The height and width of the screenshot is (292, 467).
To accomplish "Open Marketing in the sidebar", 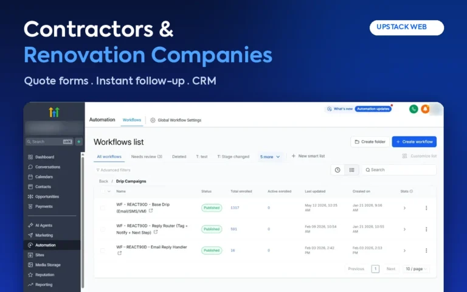I will (41, 235).
